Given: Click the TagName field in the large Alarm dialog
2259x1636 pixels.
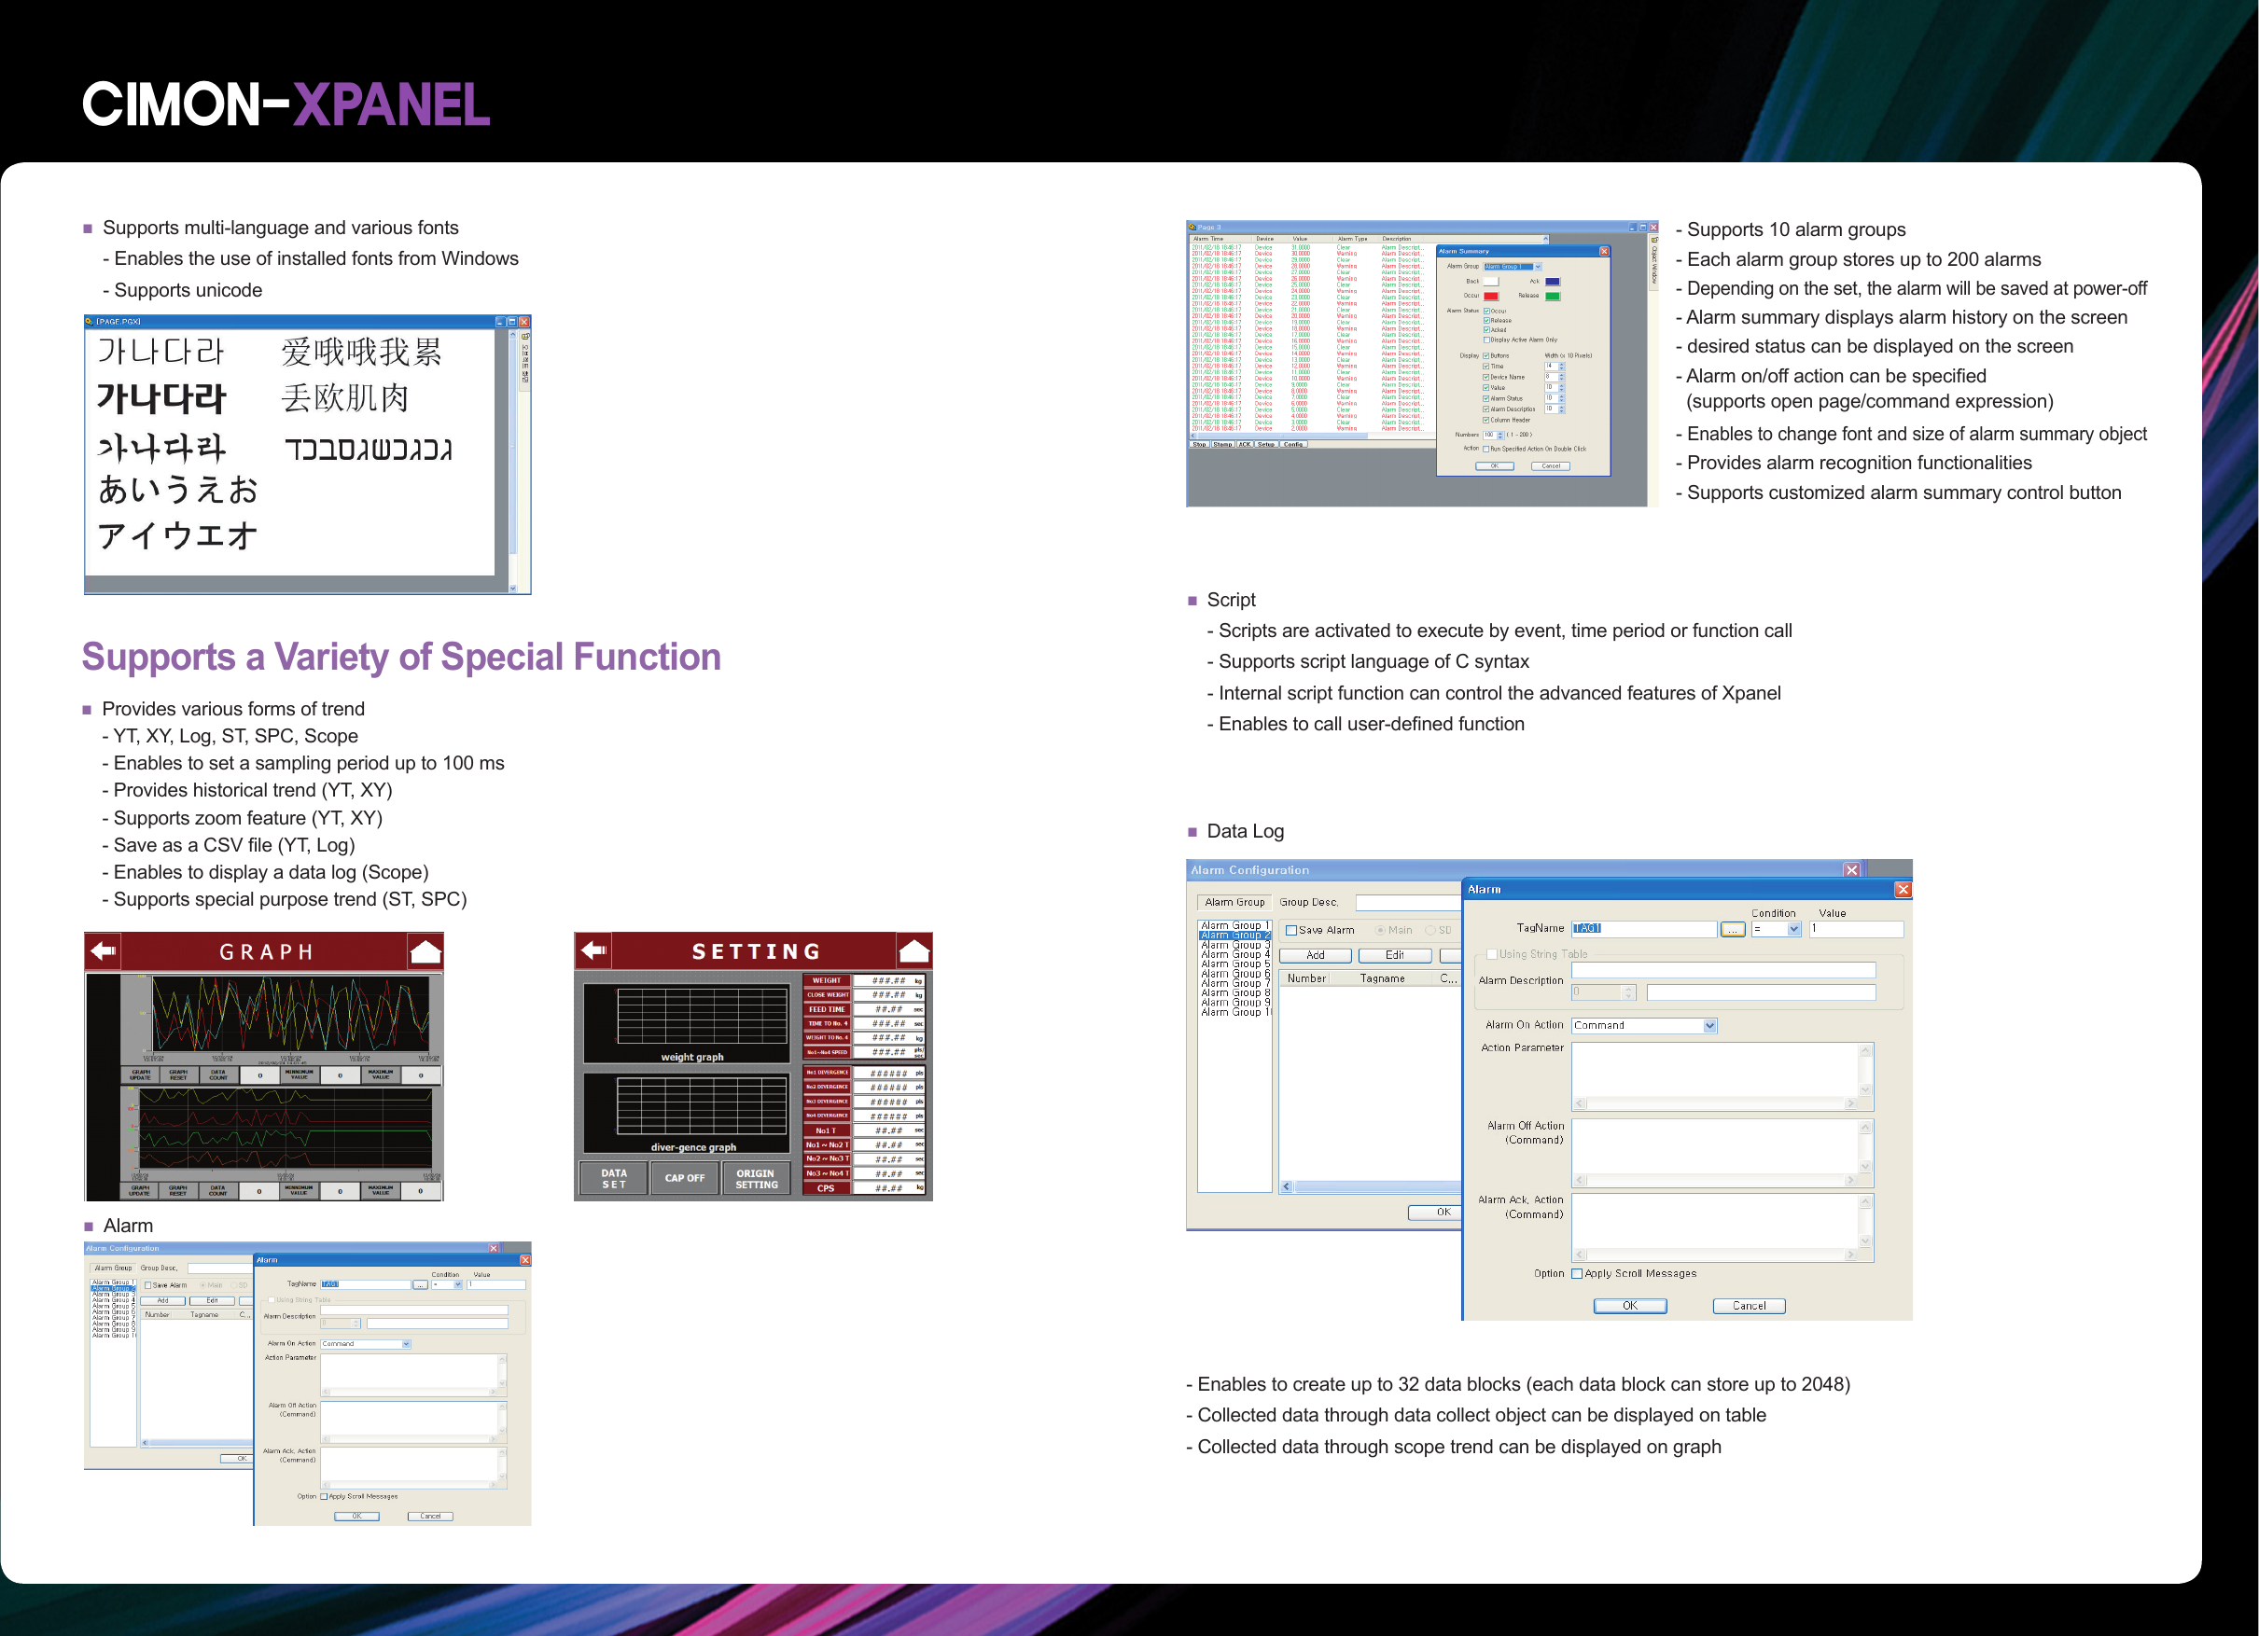Looking at the screenshot, I should tap(1644, 929).
